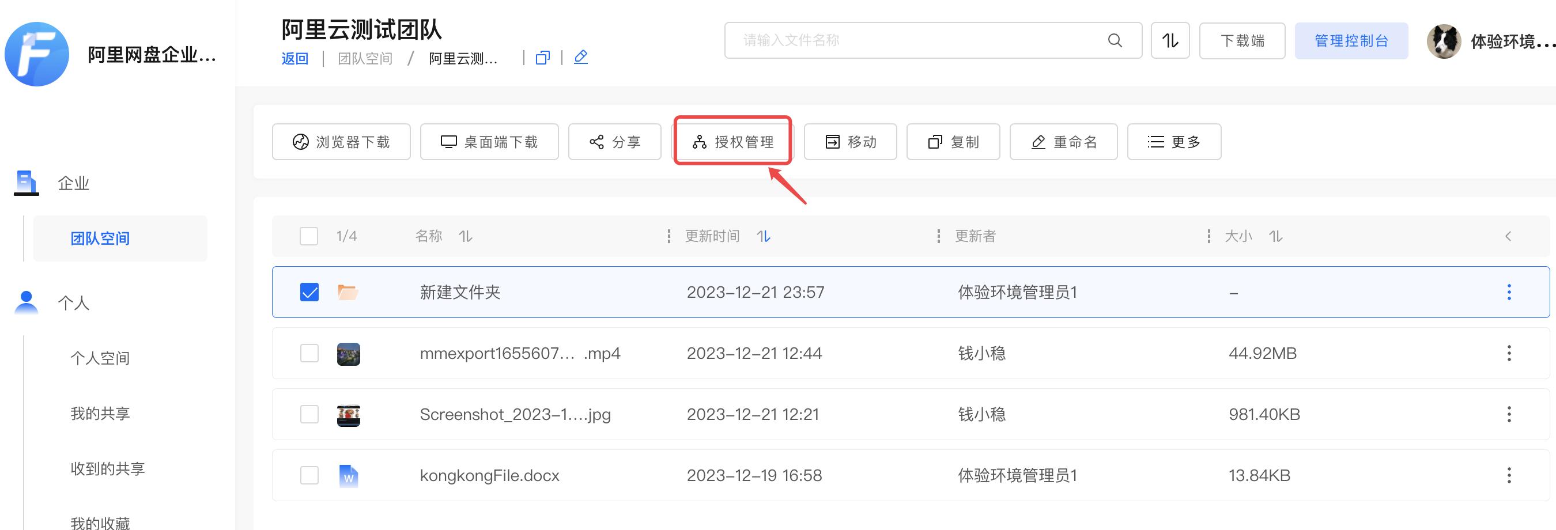
Task: Open more actions for mmexport mp4 row
Action: click(x=1509, y=353)
